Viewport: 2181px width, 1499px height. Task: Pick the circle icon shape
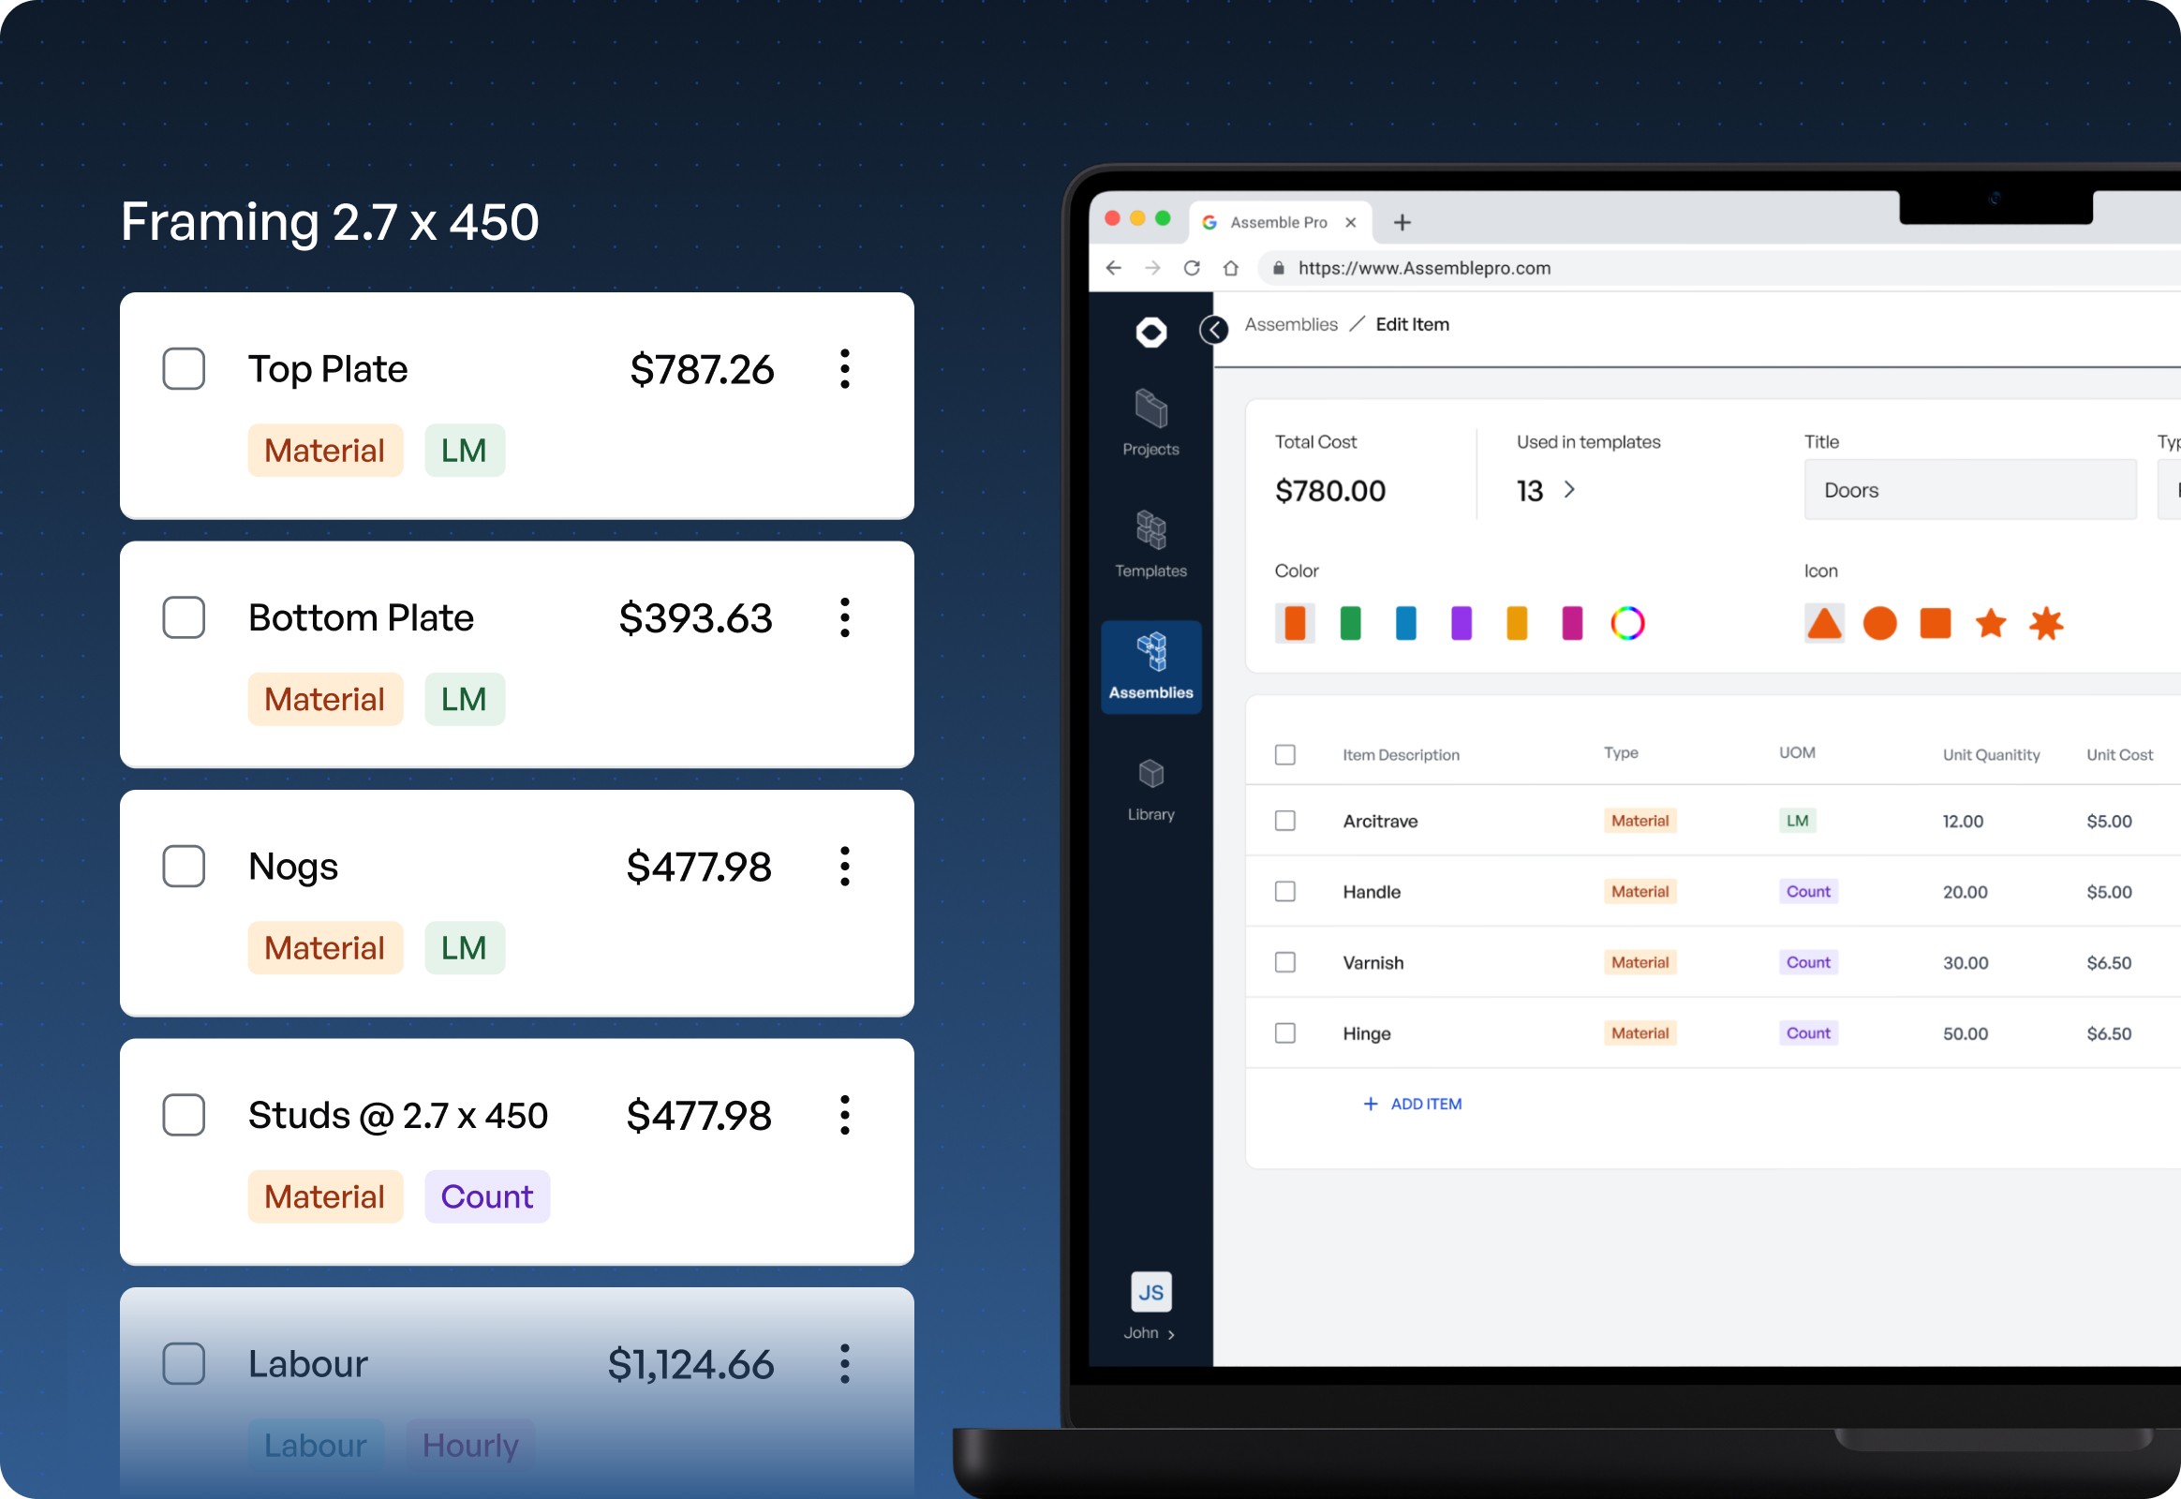pos(1879,623)
